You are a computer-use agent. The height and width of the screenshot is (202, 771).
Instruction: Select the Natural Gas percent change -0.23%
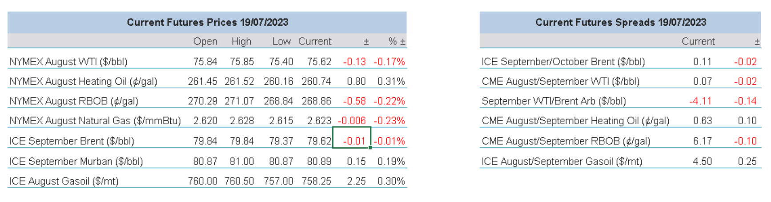tap(390, 121)
